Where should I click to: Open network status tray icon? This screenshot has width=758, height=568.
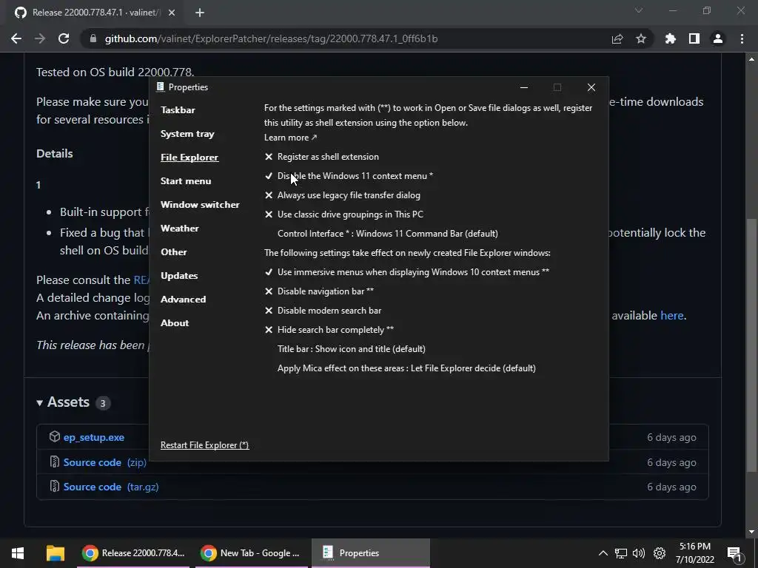point(621,553)
